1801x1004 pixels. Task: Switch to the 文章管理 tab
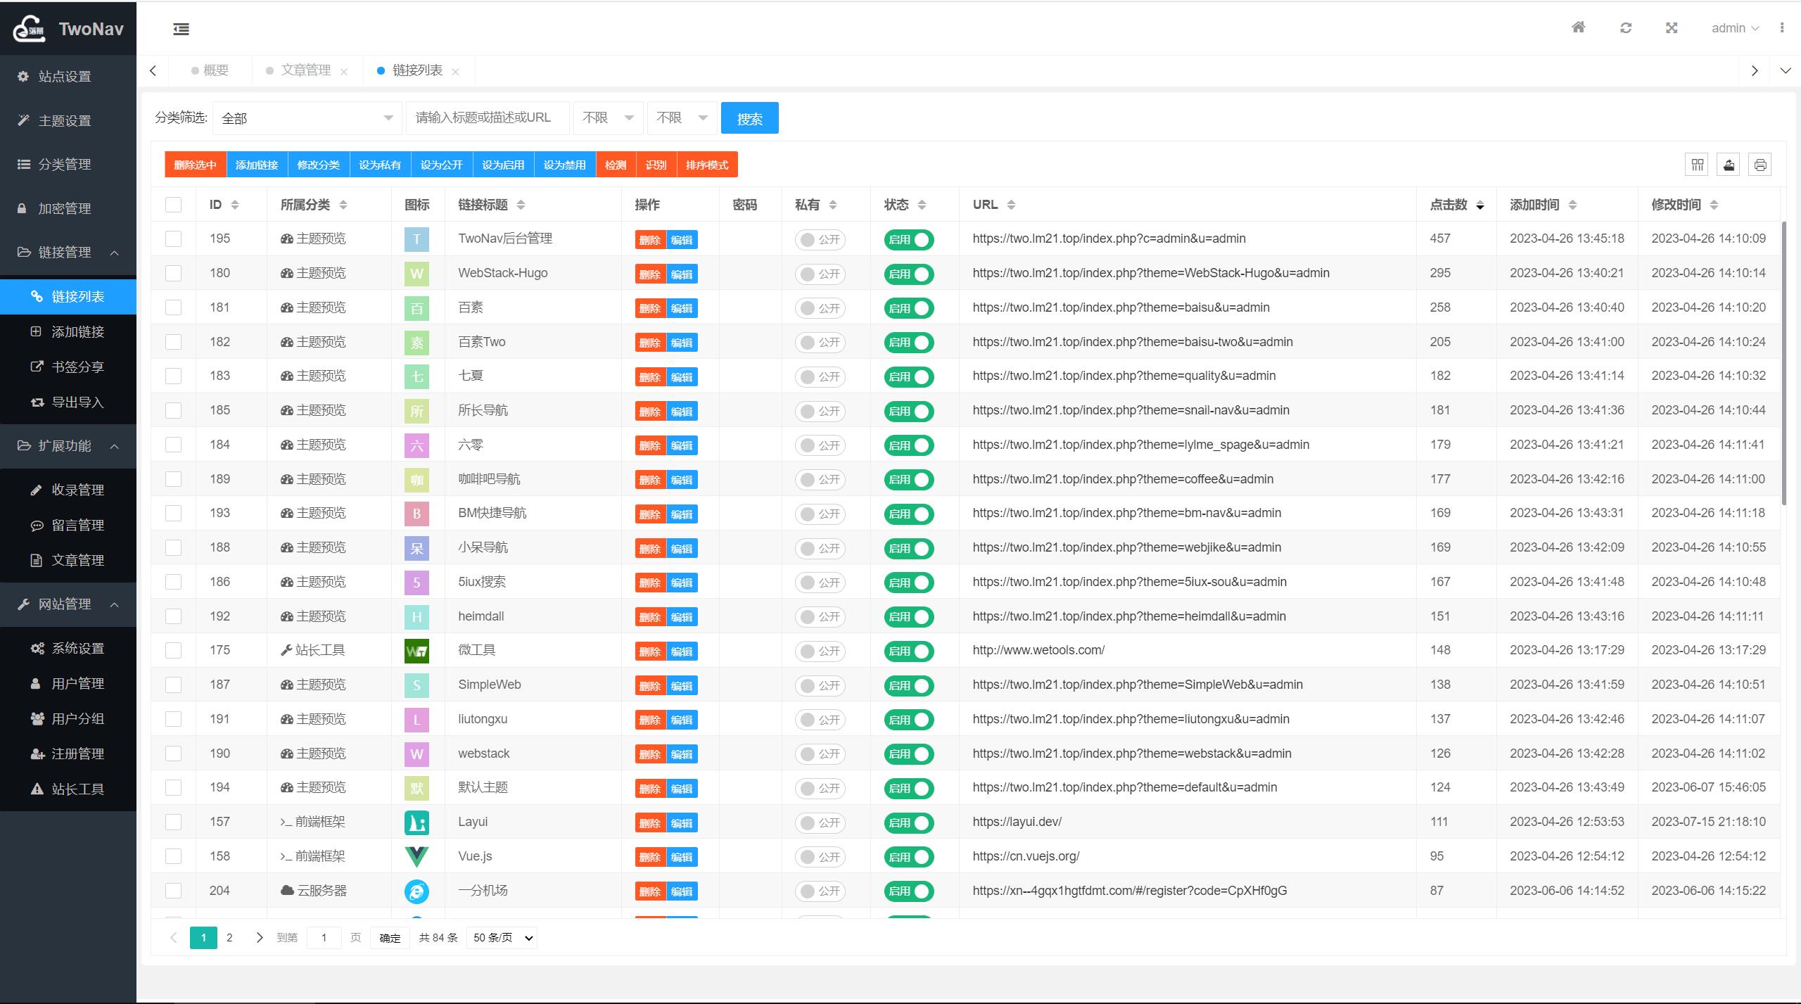[305, 70]
